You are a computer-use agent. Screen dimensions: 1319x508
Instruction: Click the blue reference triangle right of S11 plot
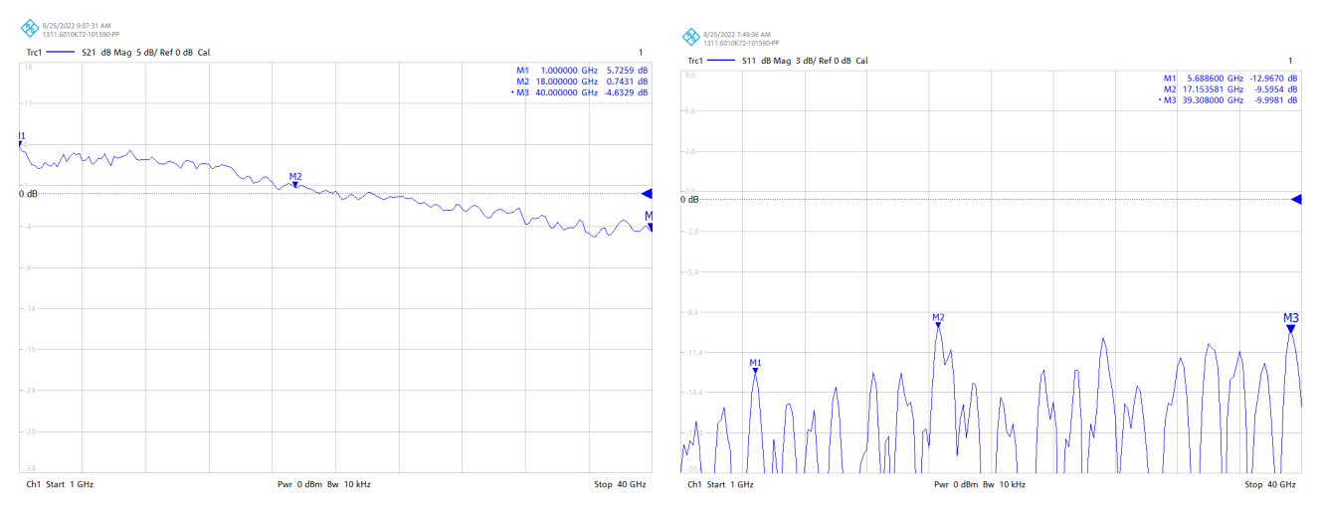tap(1296, 200)
